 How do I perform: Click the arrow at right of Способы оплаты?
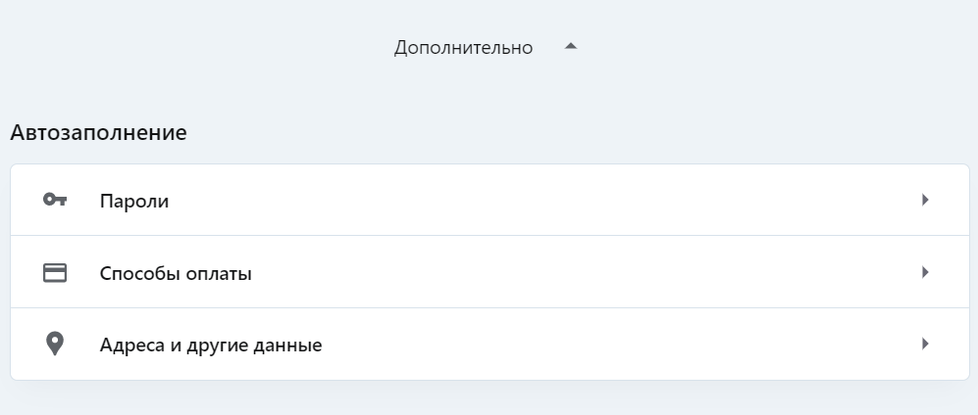(x=924, y=272)
